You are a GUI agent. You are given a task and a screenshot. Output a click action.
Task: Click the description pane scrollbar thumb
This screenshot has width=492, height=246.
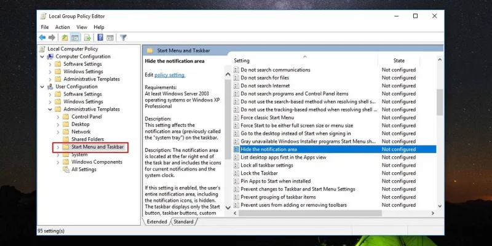coord(228,120)
